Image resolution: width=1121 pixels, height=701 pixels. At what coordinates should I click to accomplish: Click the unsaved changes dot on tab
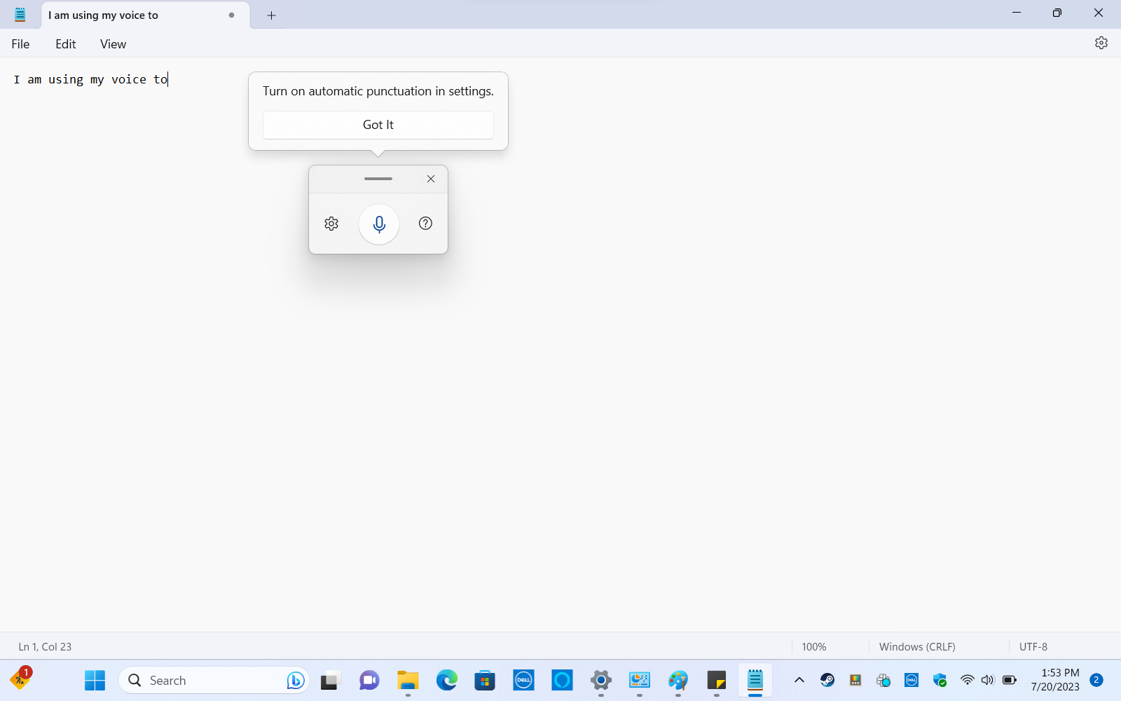pos(231,15)
